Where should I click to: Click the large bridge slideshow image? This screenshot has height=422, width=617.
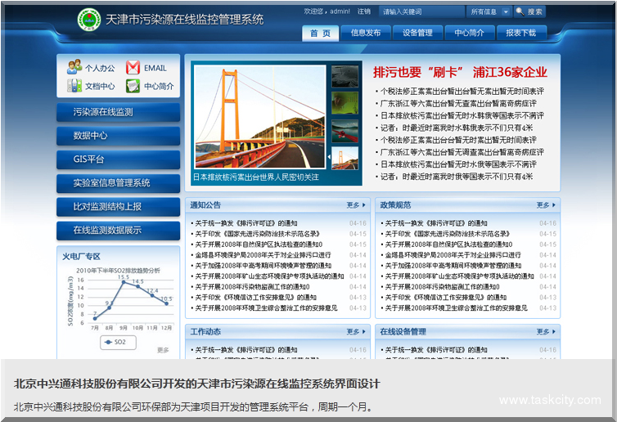click(x=260, y=116)
